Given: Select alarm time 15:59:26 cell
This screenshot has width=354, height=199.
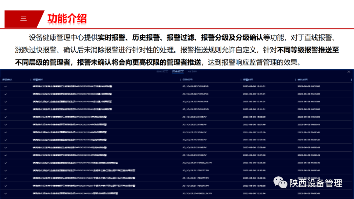Looking at the screenshot, I should tap(254, 140).
